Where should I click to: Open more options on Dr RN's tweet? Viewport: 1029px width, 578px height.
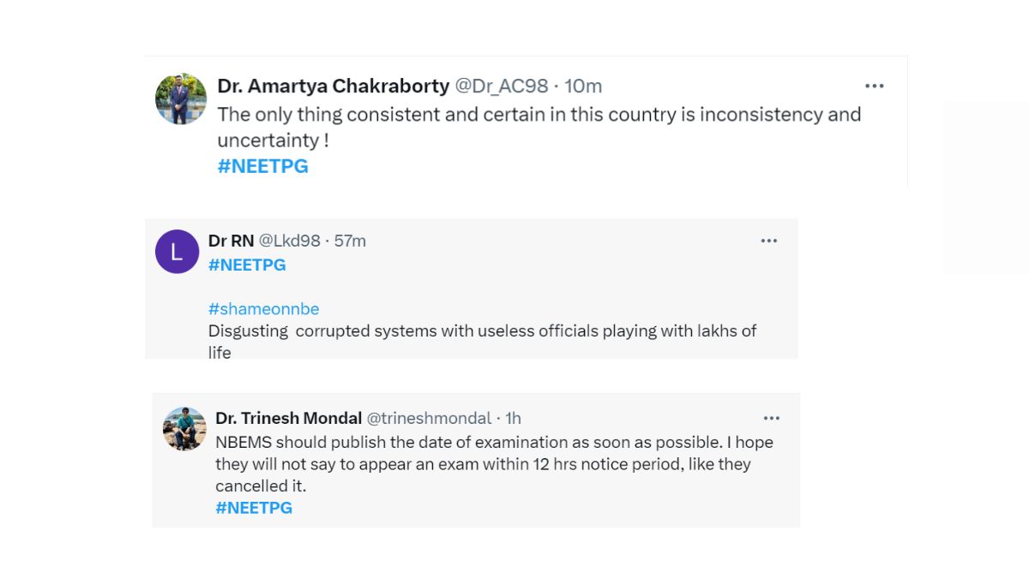pos(769,241)
